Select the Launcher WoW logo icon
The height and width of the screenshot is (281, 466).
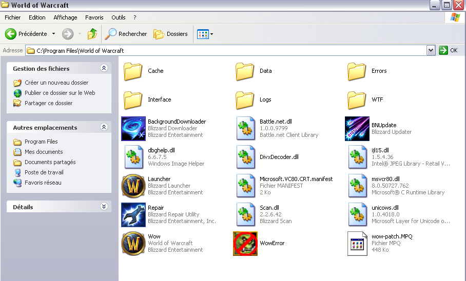(133, 186)
